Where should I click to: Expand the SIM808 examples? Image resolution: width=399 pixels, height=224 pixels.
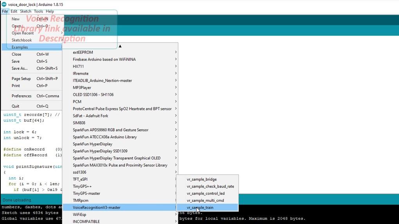120,123
